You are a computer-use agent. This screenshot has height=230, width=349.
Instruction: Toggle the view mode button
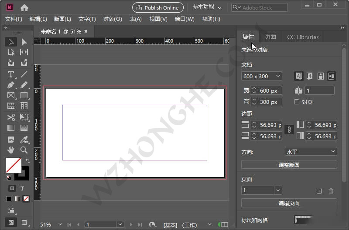(x=11, y=222)
